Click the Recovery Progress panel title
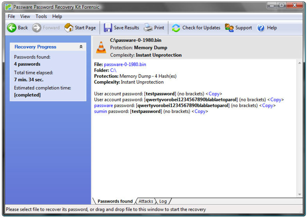This screenshot has width=307, height=218. pyautogui.click(x=35, y=47)
